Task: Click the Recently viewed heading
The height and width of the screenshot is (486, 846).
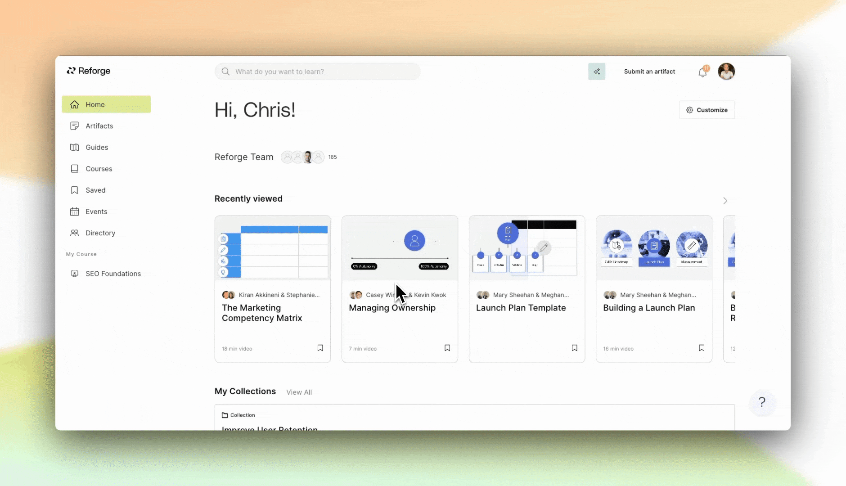Action: [x=248, y=198]
